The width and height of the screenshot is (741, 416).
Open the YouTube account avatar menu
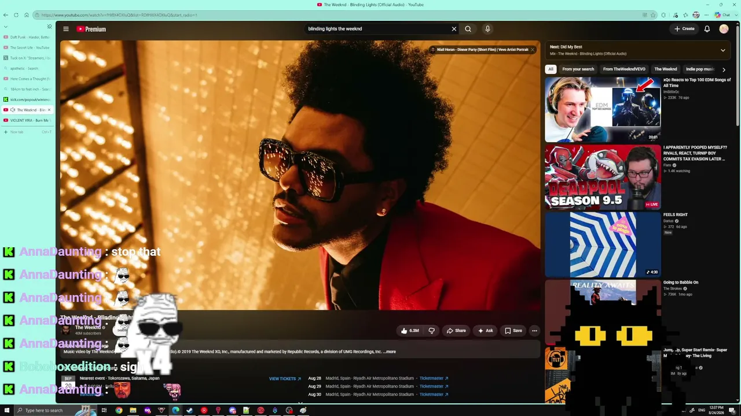click(x=724, y=29)
